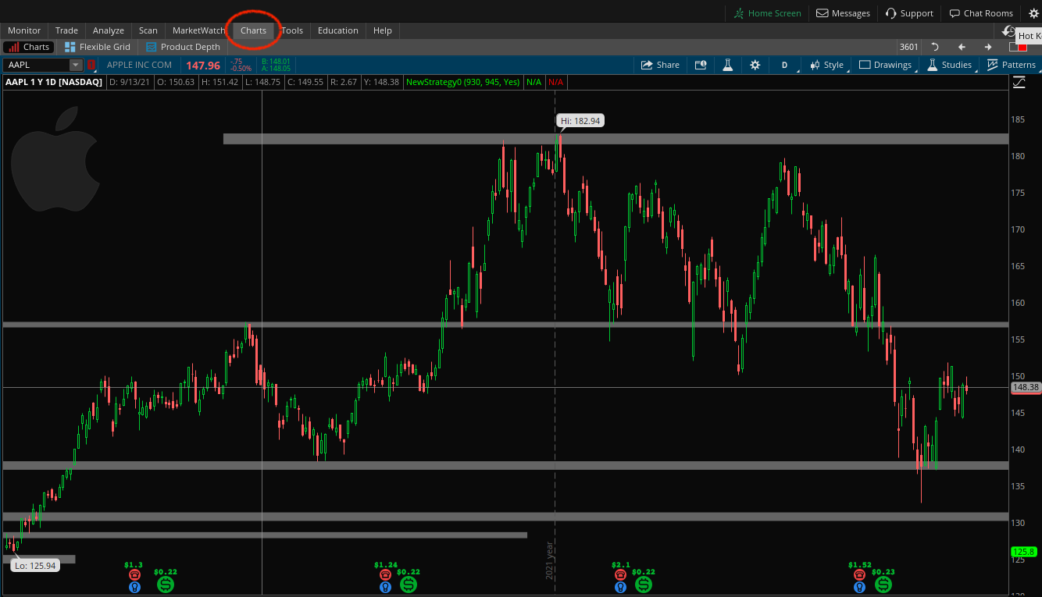Toggle the red symbol link box beside the AAPL field
Viewport: 1042px width, 597px height.
(91, 65)
